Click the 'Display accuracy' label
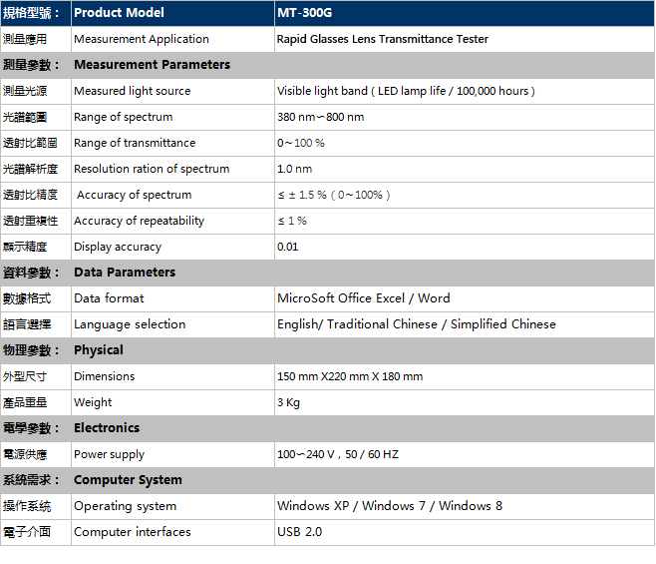656x564 pixels. point(118,247)
